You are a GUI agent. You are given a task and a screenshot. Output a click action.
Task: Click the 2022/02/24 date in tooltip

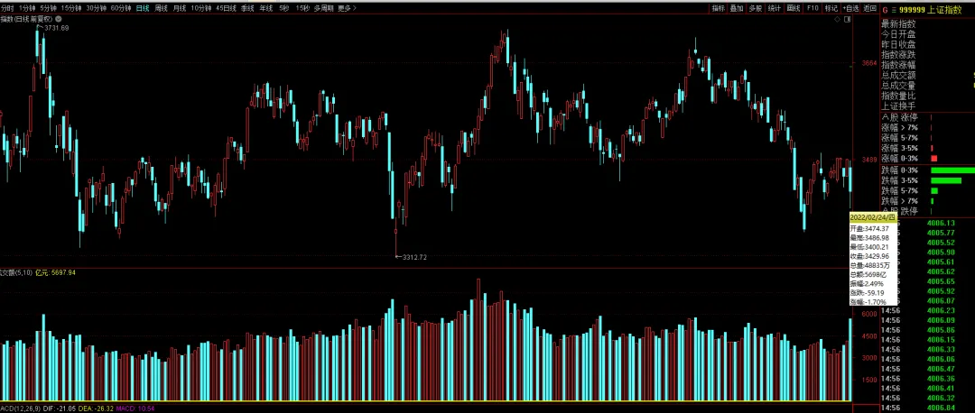[872, 218]
